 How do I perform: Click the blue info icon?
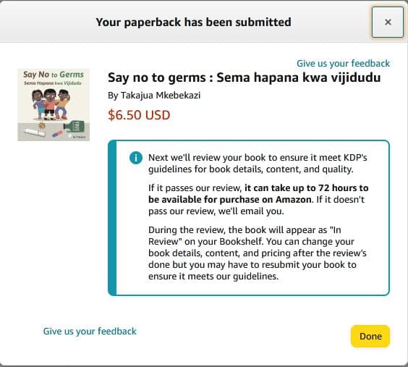pyautogui.click(x=136, y=158)
